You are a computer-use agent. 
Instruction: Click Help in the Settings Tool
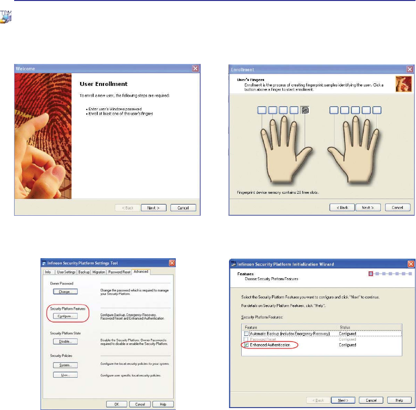[x=163, y=404]
